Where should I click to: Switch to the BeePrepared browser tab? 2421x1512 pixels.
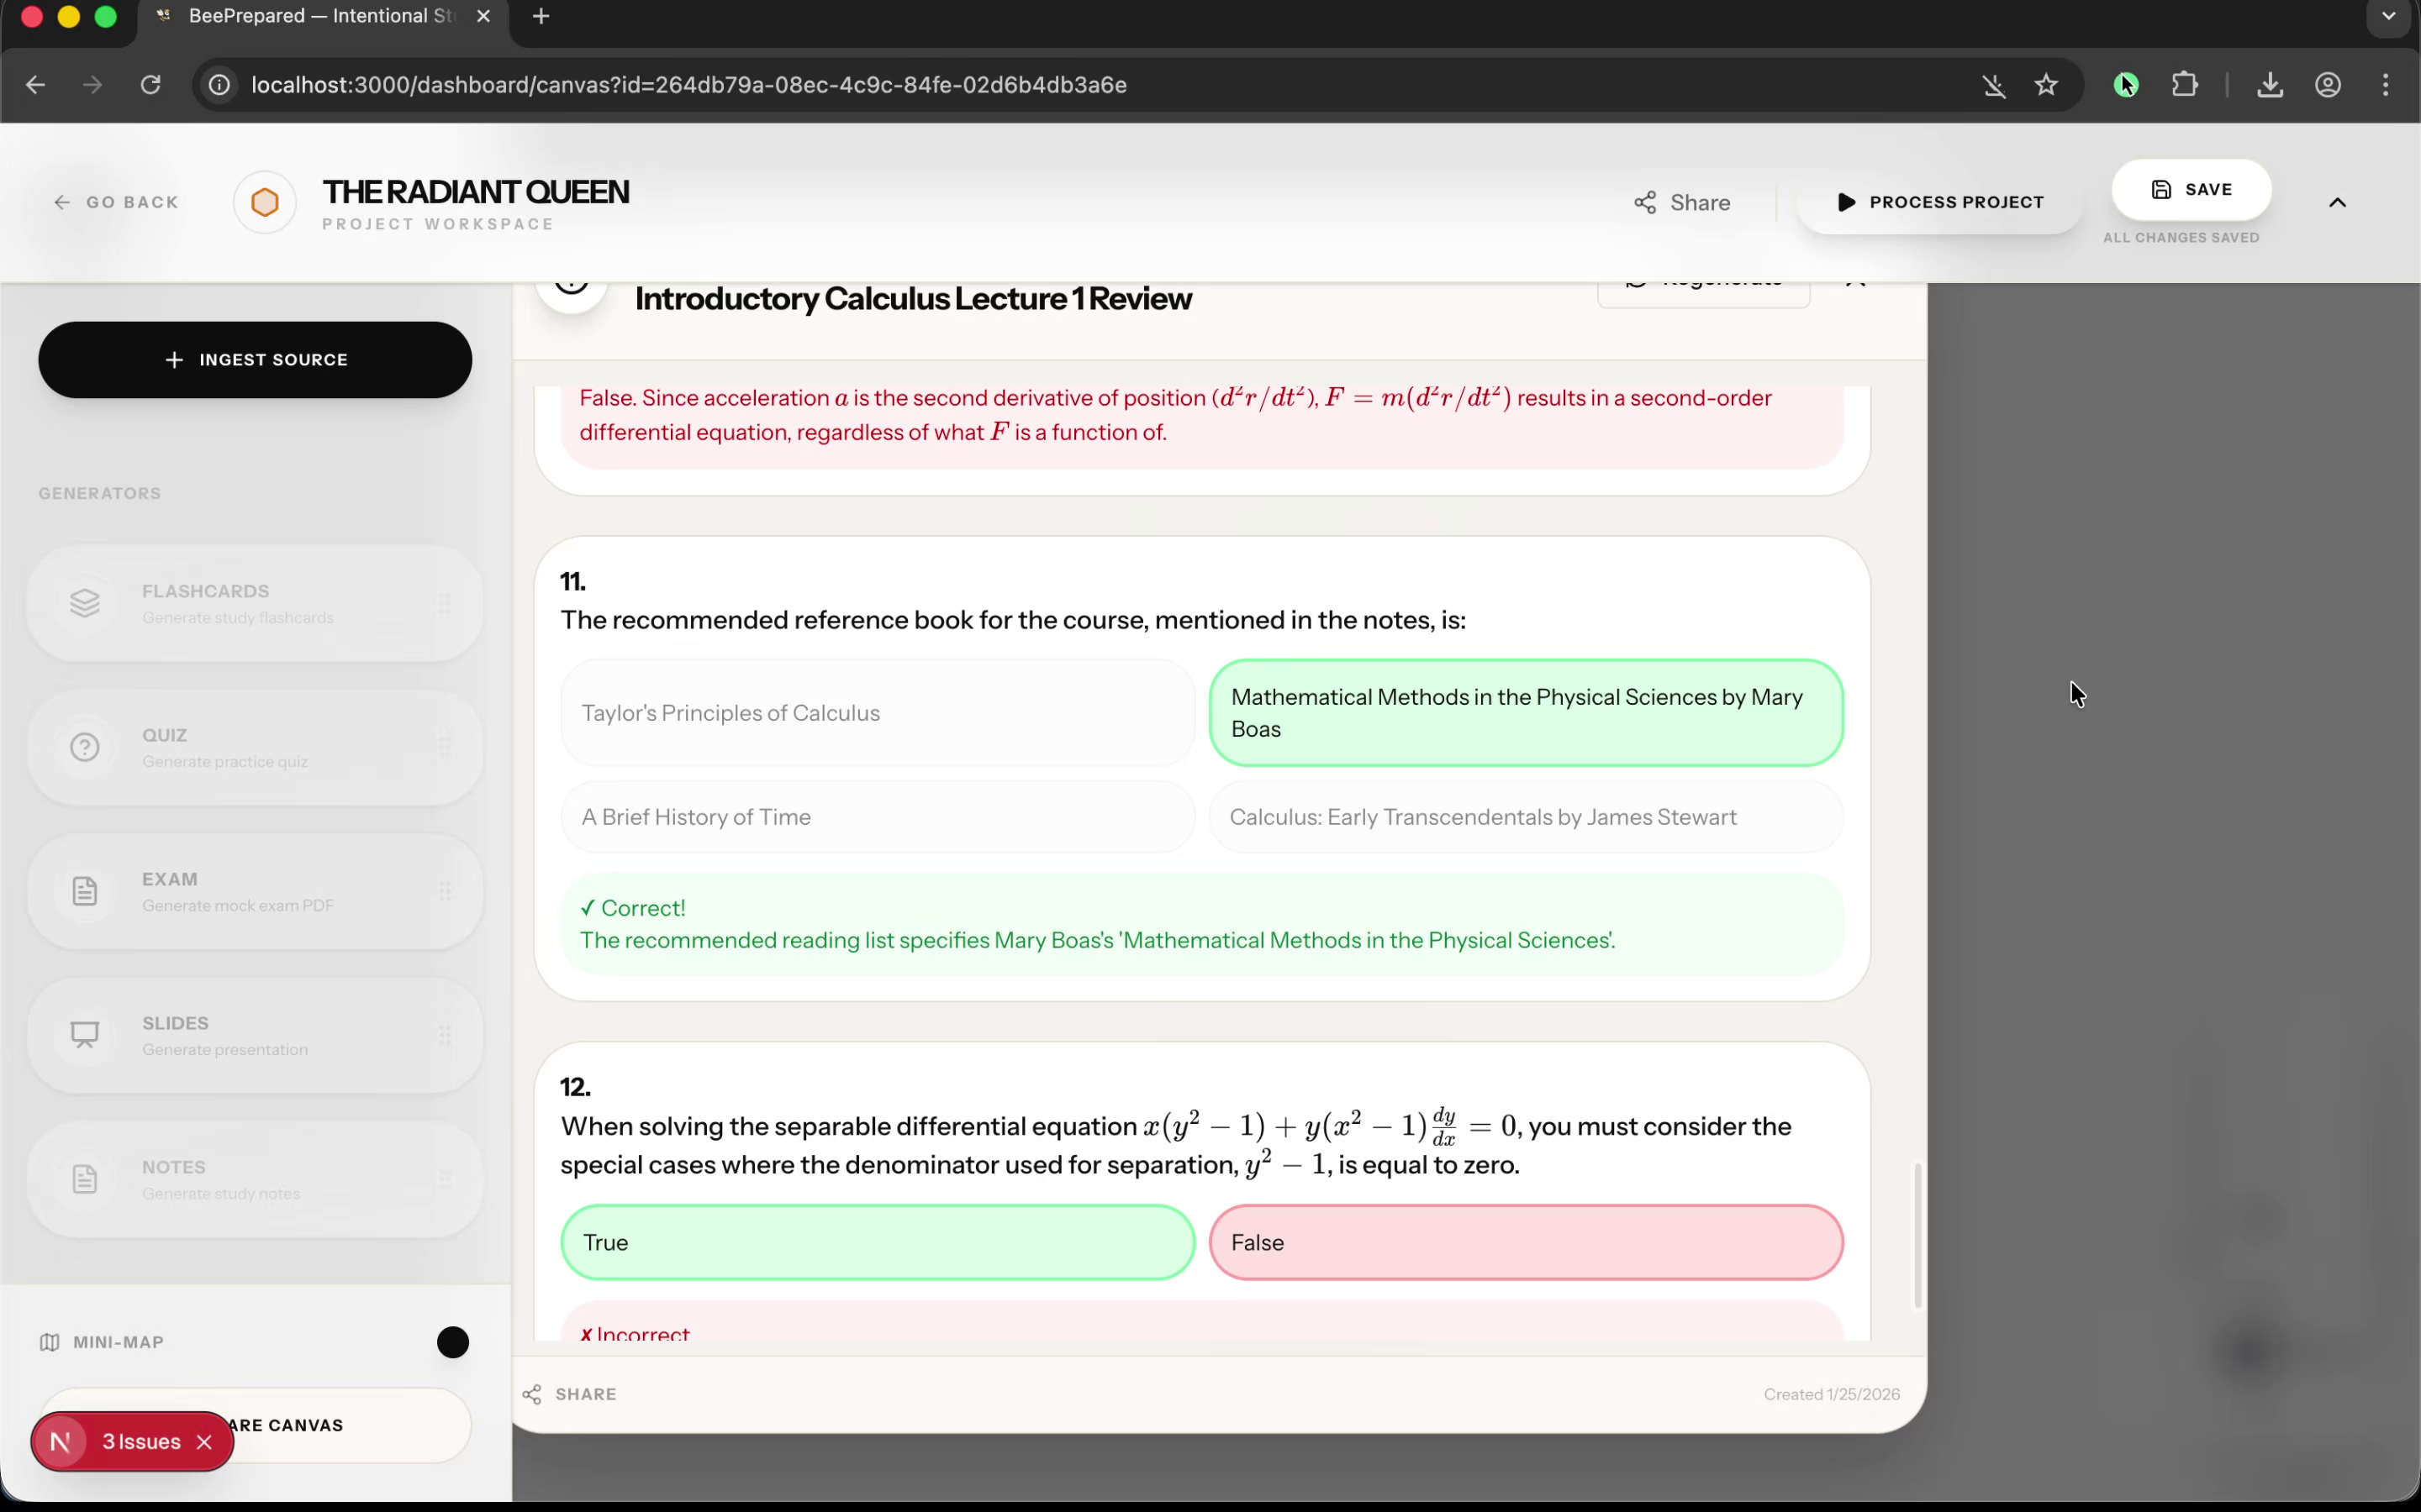point(320,17)
